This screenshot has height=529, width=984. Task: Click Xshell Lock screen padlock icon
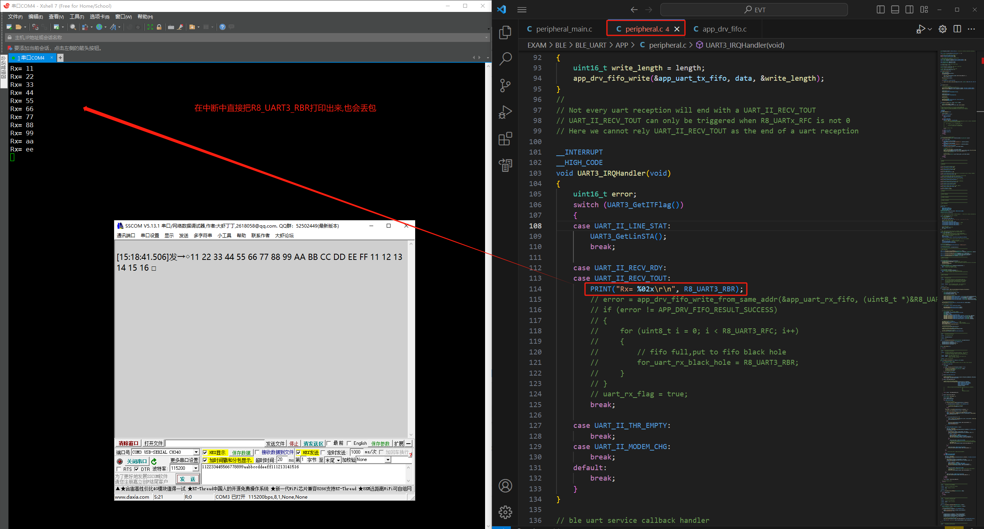[x=159, y=27]
